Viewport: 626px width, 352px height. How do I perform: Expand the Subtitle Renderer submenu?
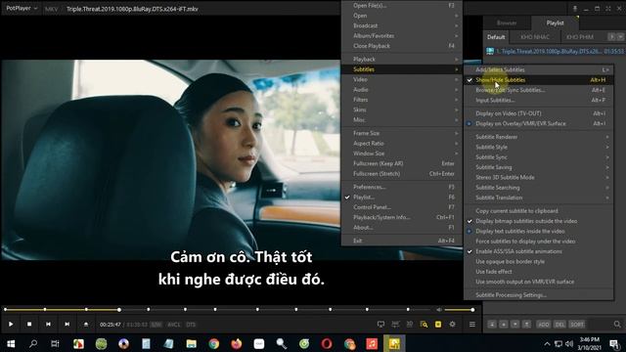[x=538, y=137]
